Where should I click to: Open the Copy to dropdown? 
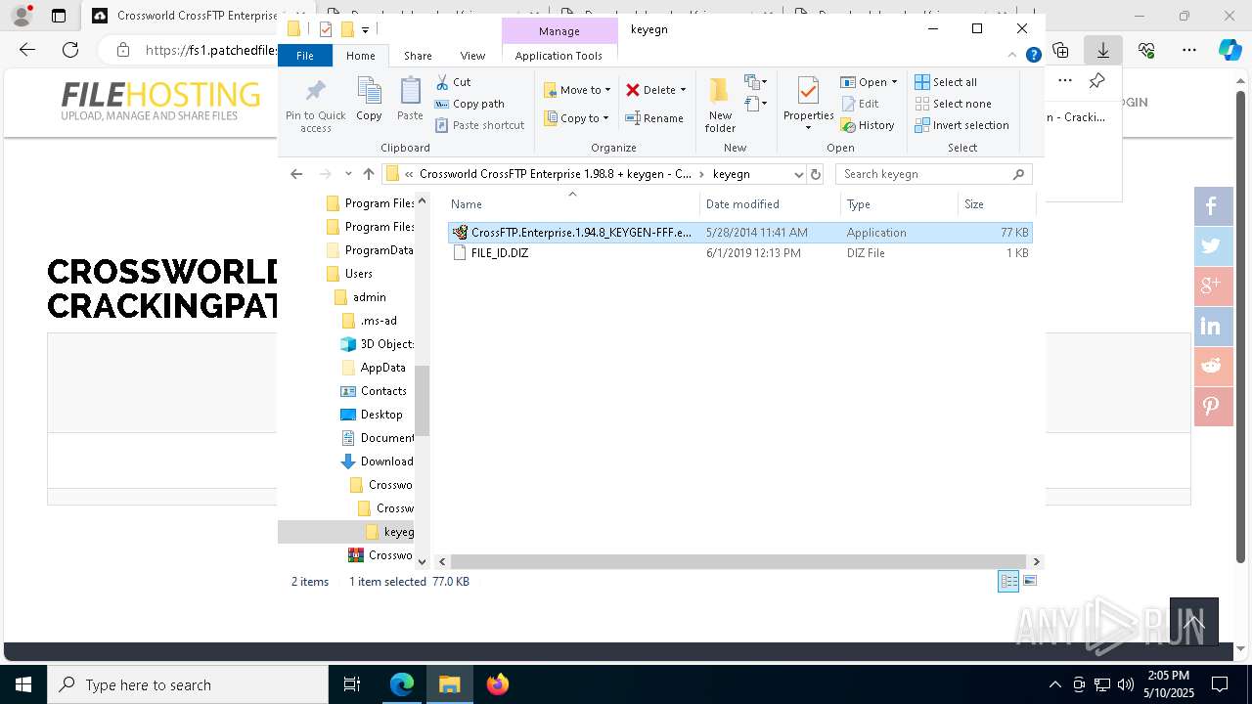[576, 118]
